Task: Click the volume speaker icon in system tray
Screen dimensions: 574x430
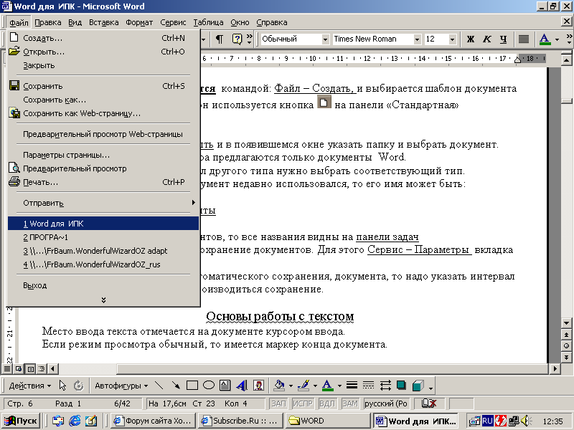Action: pos(526,421)
